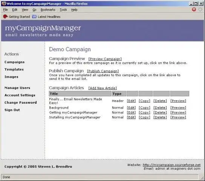Click the 'Header' type cell
The image size is (205, 181).
coord(118,101)
